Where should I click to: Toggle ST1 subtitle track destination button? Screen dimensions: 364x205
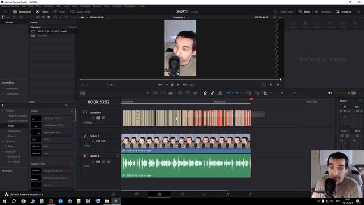[x=85, y=113]
